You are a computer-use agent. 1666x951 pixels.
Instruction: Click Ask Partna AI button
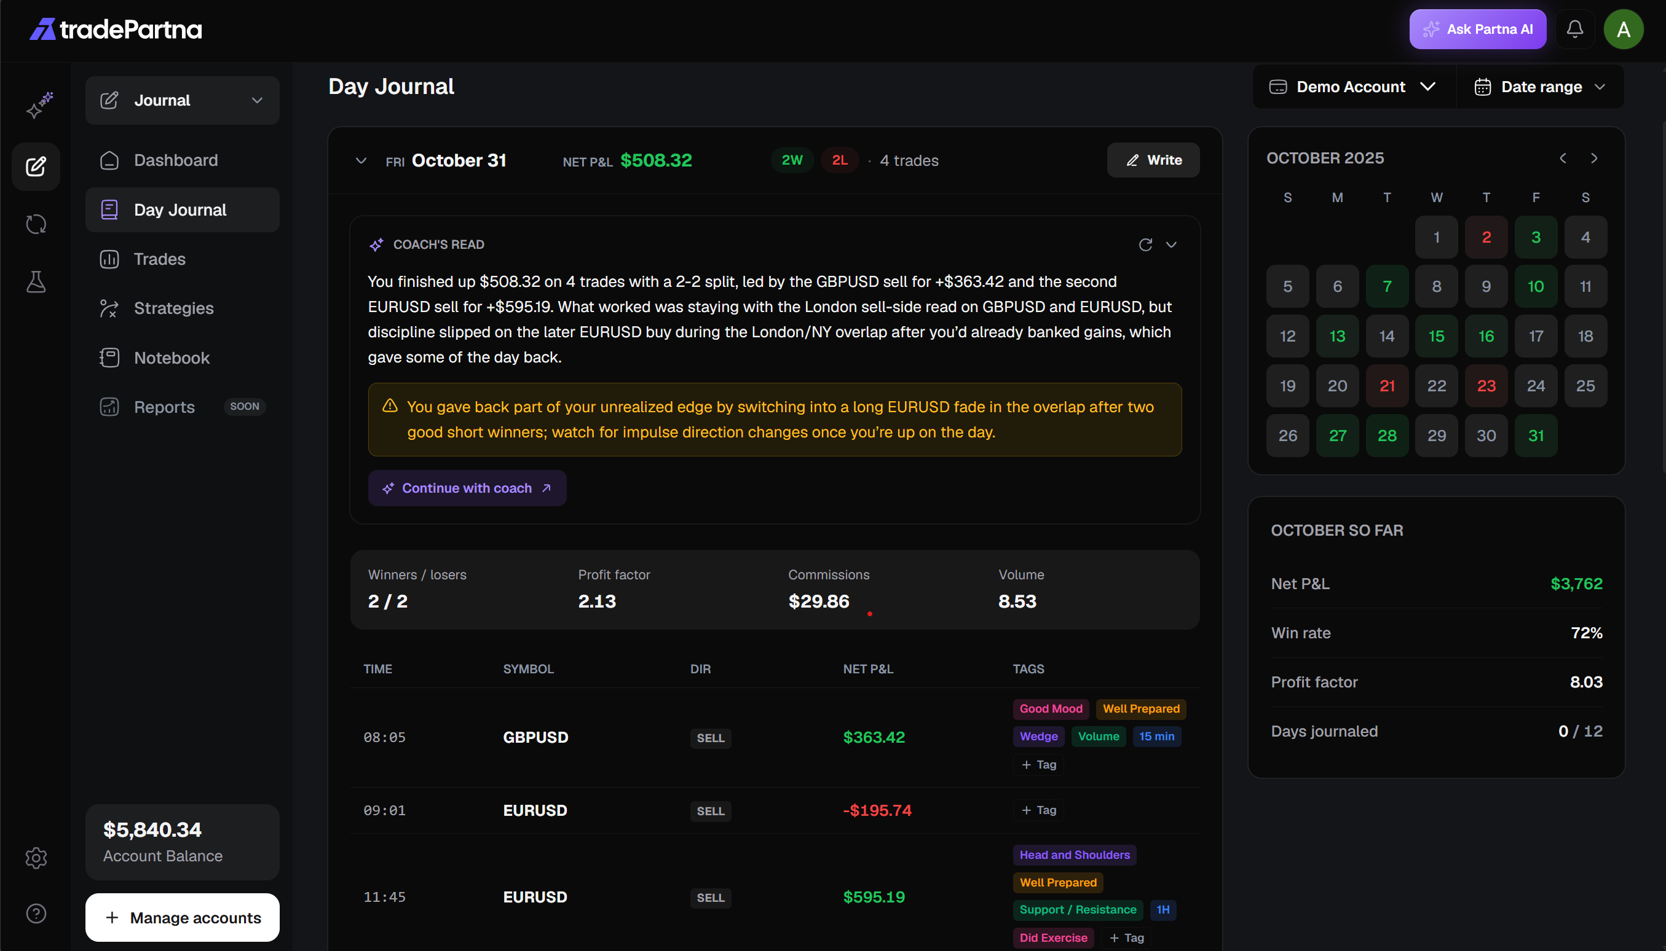pos(1477,29)
